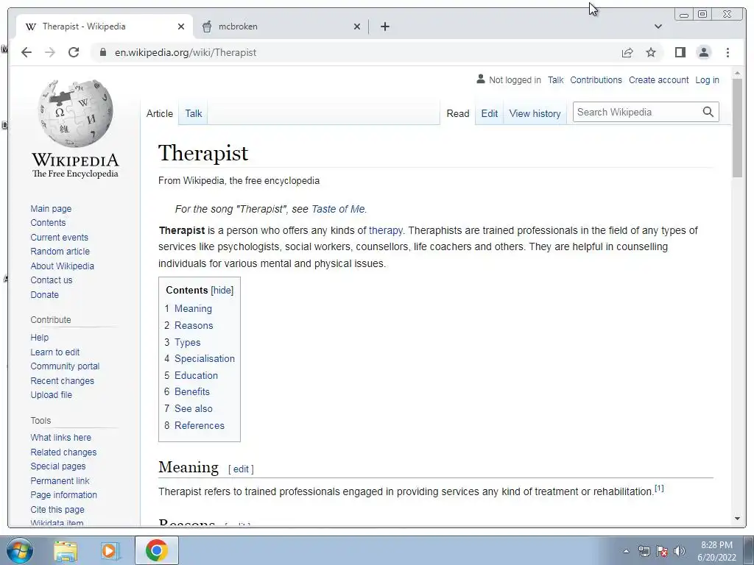Jump to the Reasons section in Contents

pyautogui.click(x=194, y=325)
